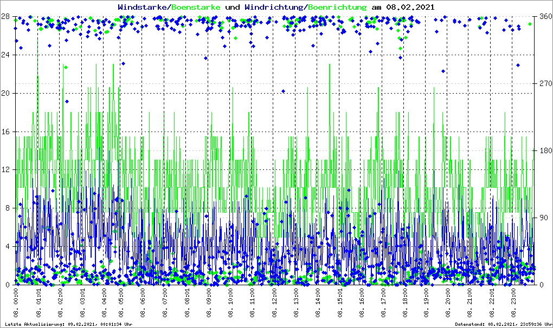Click the 360 value on the right axis
This screenshot has height=328, width=553.
[544, 17]
